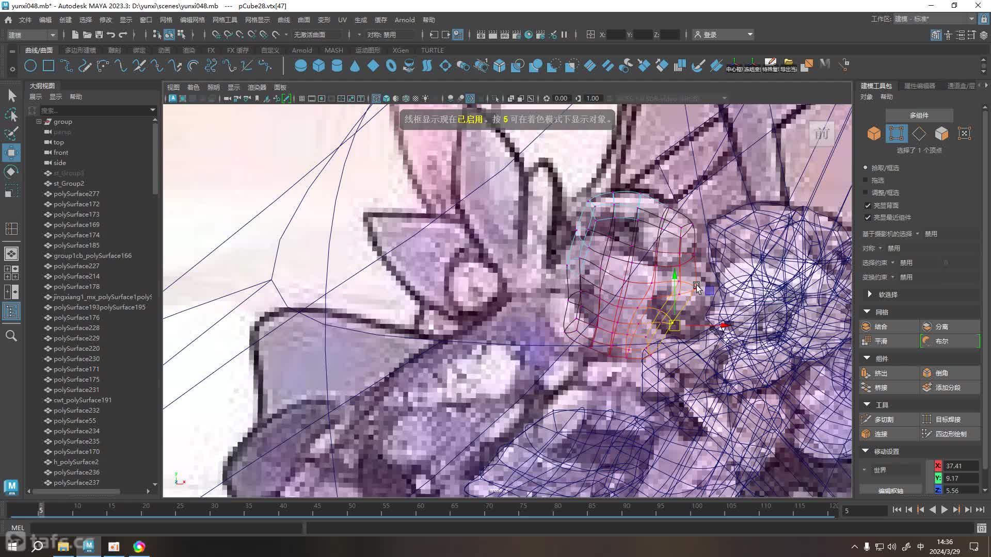This screenshot has height=557, width=991.
Task: Select the 拾取/框选 radio option
Action: (x=866, y=168)
